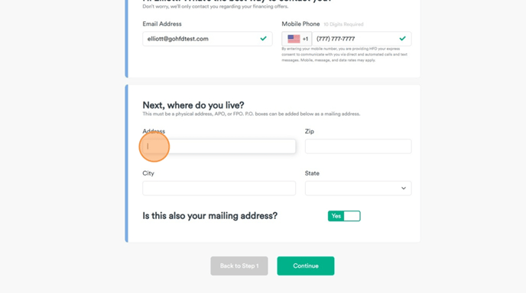Image resolution: width=526 pixels, height=293 pixels.
Task: Click the "10 Digits Required" hint text
Action: tap(343, 24)
